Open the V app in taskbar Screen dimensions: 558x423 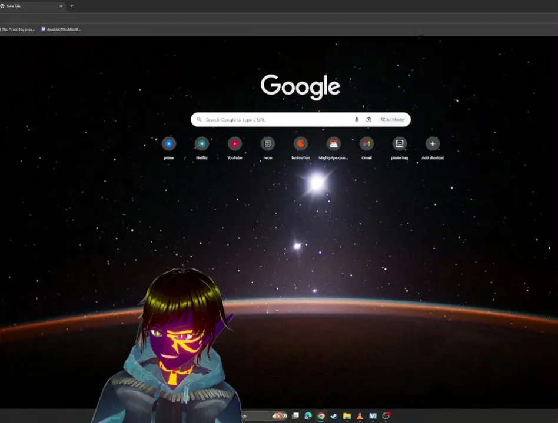coord(373,415)
